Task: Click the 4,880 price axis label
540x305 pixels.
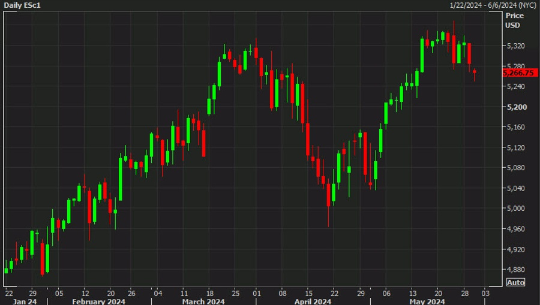Action: point(517,269)
